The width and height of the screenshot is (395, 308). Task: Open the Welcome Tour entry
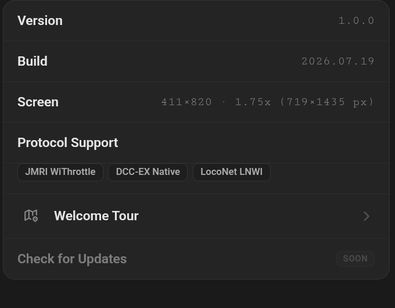pos(196,216)
